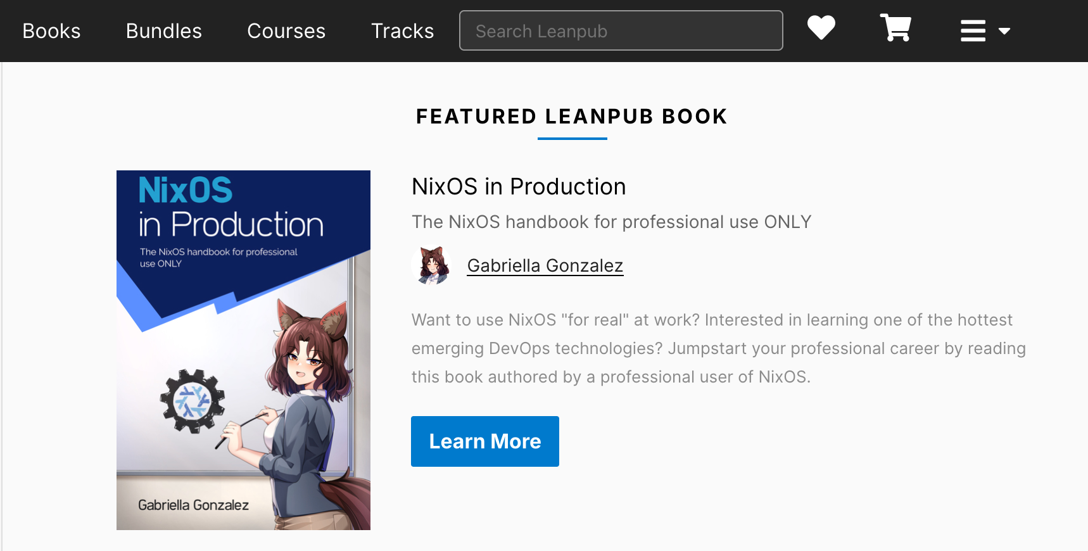Image resolution: width=1088 pixels, height=551 pixels.
Task: Click the NixOS in Production title
Action: (518, 187)
